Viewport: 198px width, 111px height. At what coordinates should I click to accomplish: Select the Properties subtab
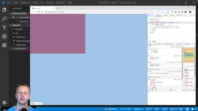(x=179, y=44)
